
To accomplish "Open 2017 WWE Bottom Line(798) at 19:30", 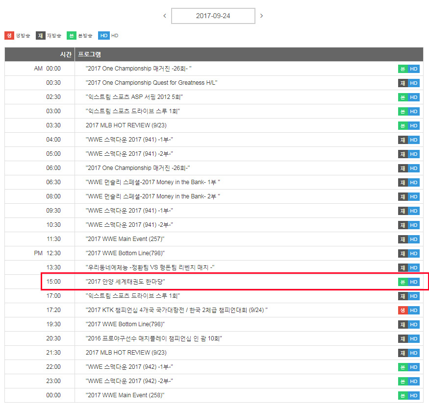I will 125,324.
